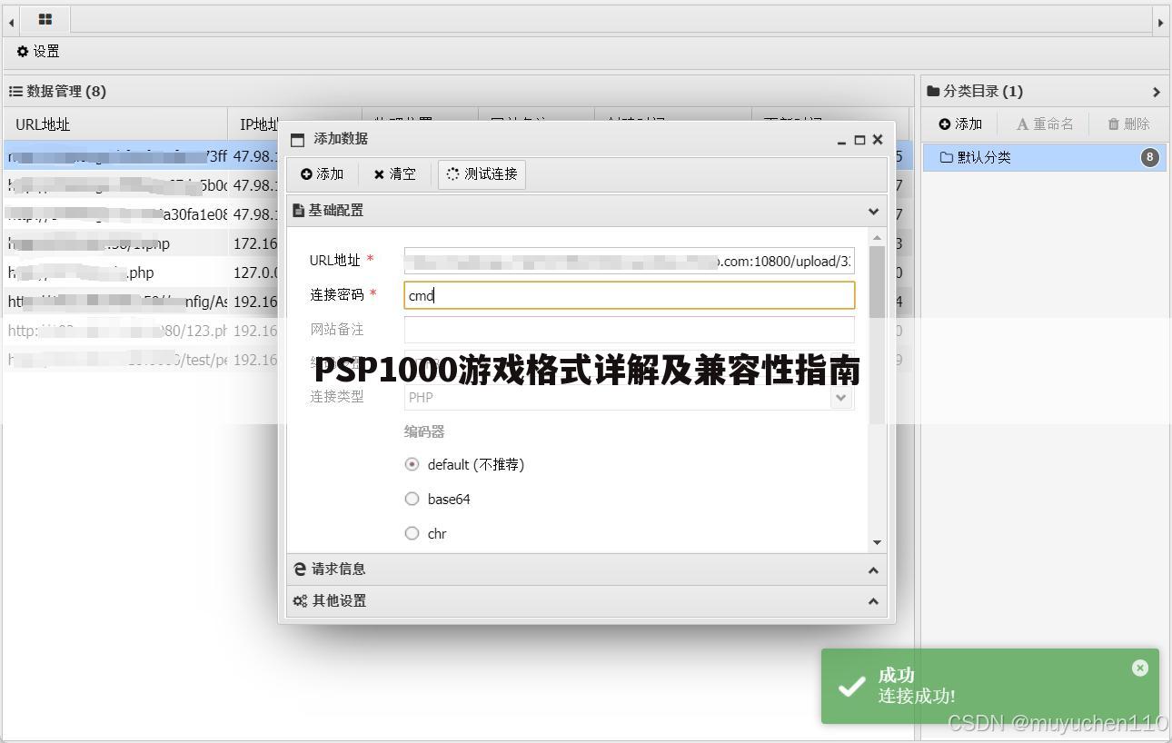Dismiss the 连接成功 notification
The height and width of the screenshot is (743, 1172).
tap(1139, 668)
